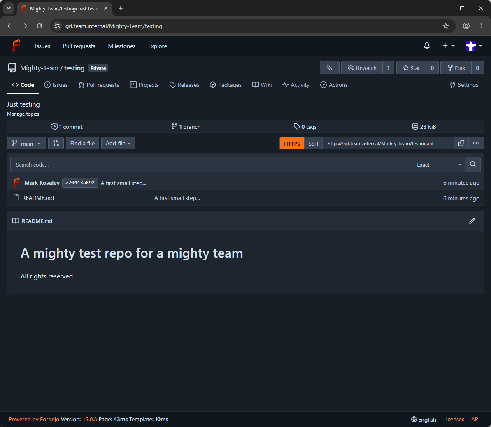Open API link in footer
The width and height of the screenshot is (491, 427).
pyautogui.click(x=475, y=420)
